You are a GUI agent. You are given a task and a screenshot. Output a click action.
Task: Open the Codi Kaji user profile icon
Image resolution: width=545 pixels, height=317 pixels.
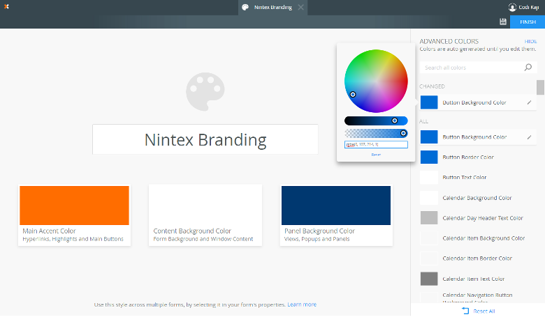pyautogui.click(x=512, y=7)
